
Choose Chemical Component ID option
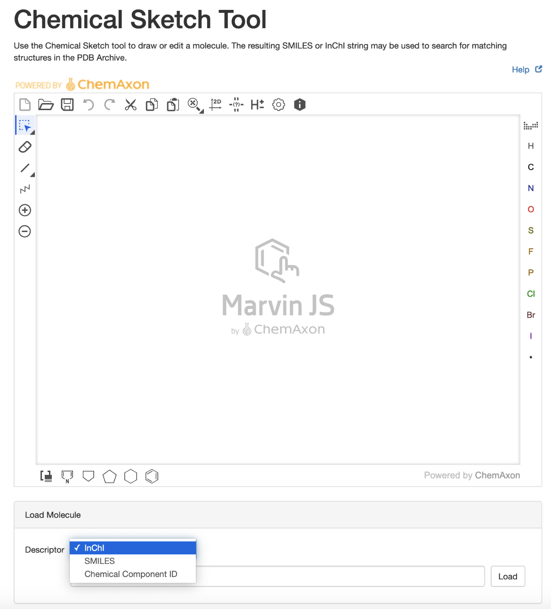coord(130,574)
